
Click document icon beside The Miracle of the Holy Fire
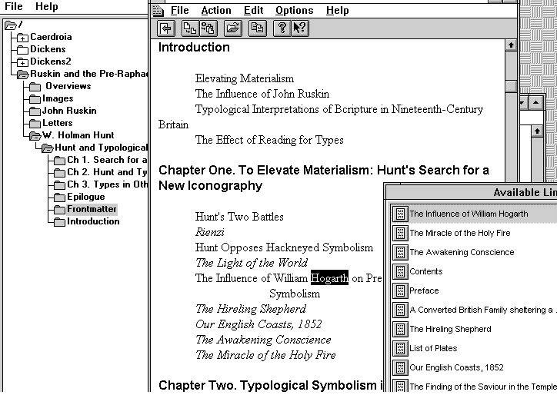click(x=400, y=233)
